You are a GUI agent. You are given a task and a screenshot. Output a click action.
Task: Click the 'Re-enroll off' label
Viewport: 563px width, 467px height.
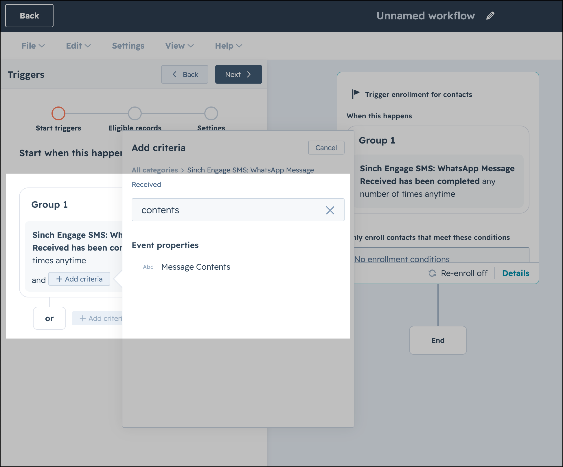tap(464, 273)
